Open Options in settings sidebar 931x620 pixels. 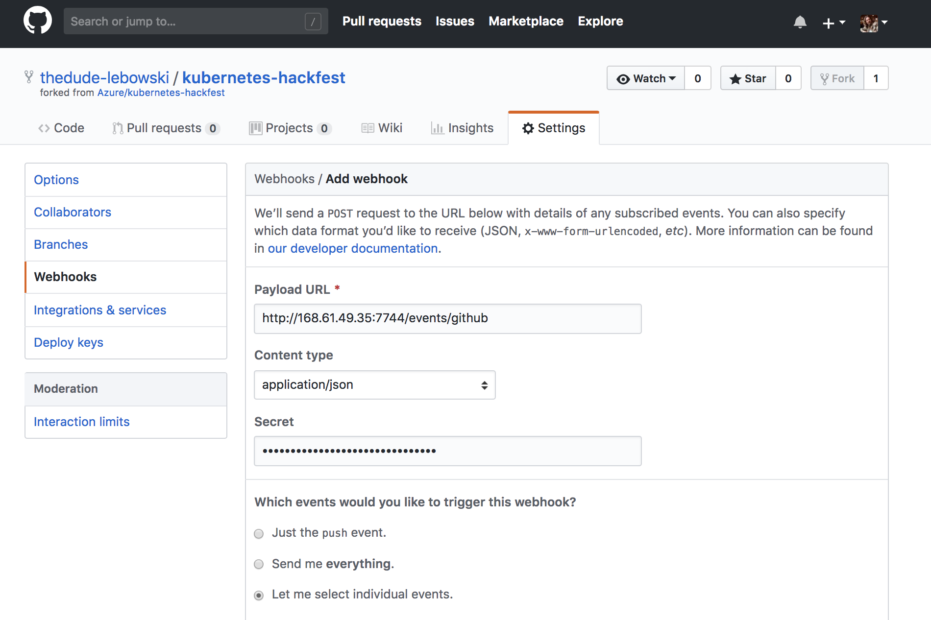pos(126,180)
